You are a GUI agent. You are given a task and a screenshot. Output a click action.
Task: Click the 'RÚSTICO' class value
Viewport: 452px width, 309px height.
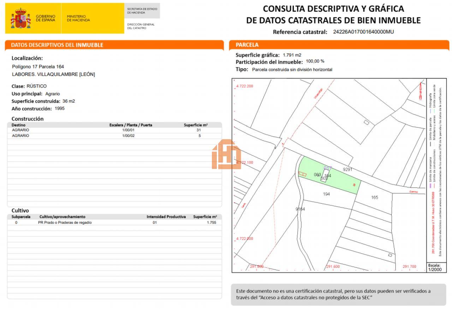tap(36, 86)
